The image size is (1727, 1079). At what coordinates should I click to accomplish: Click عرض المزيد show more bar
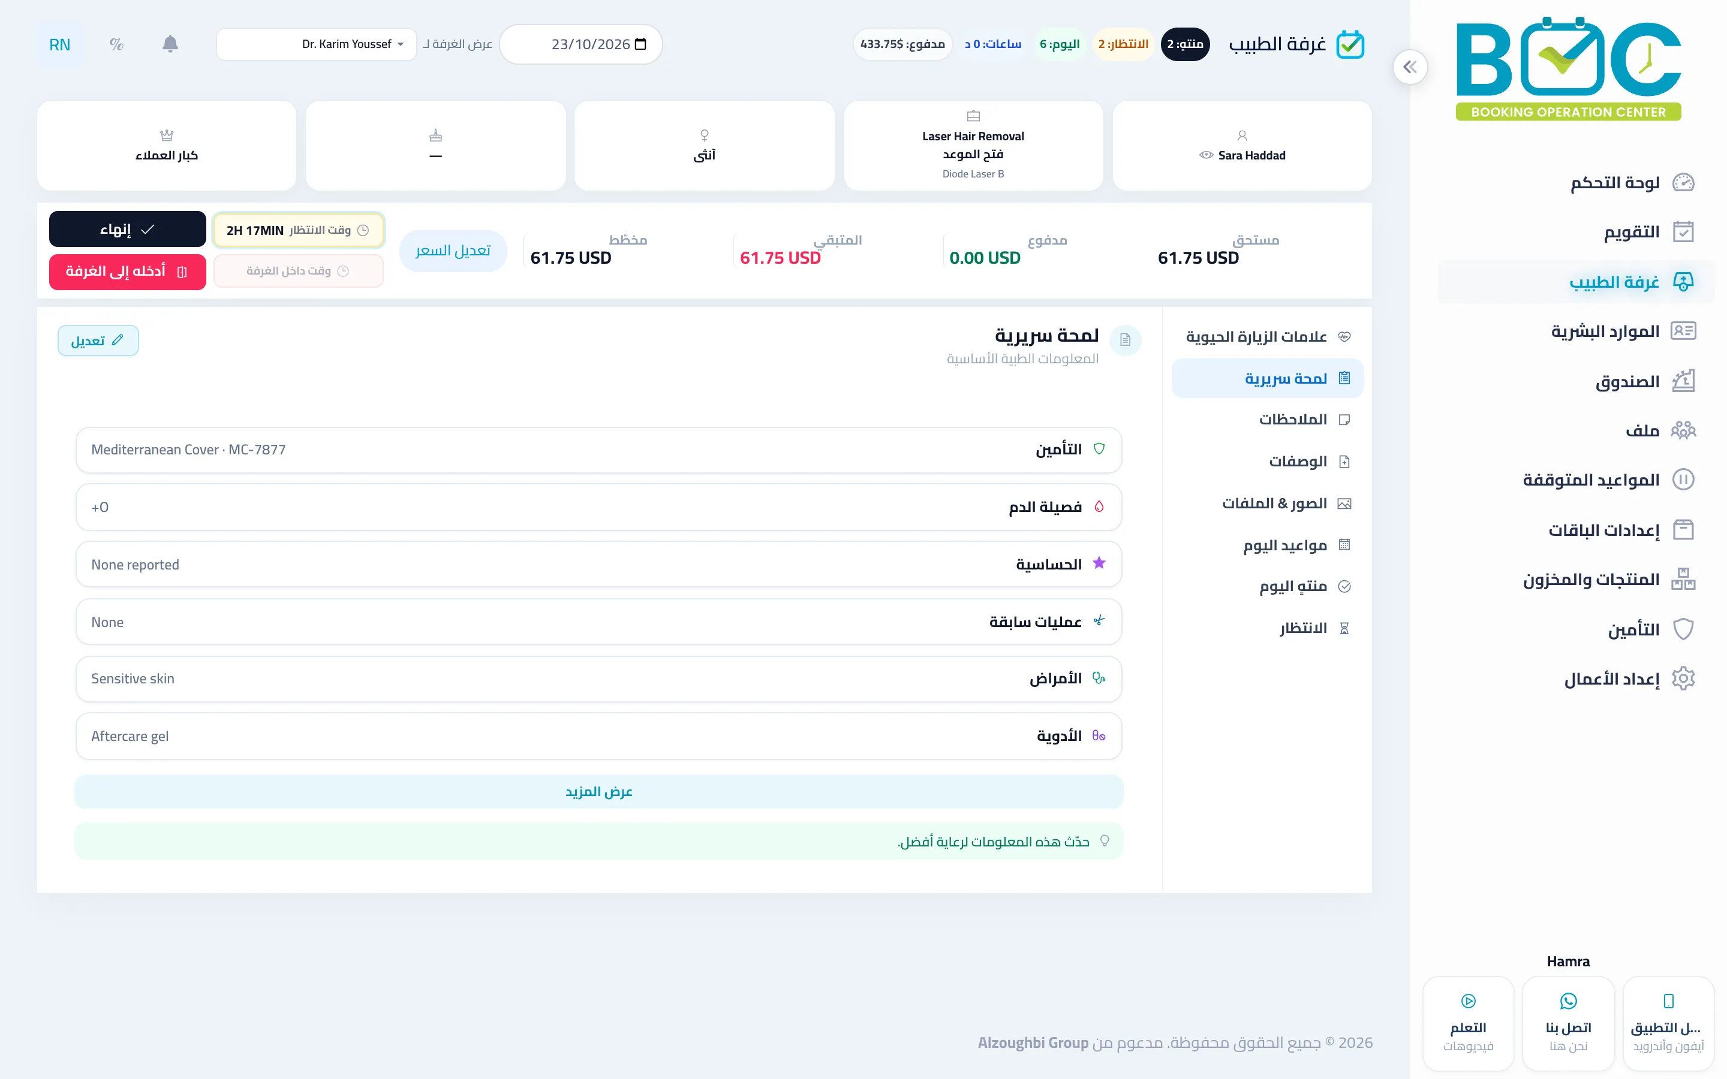click(598, 791)
